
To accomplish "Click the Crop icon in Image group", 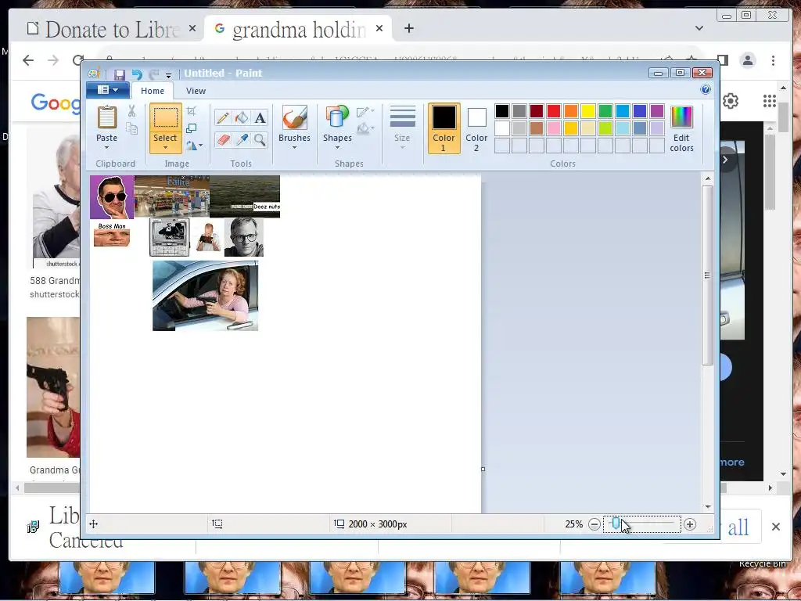I will (192, 111).
